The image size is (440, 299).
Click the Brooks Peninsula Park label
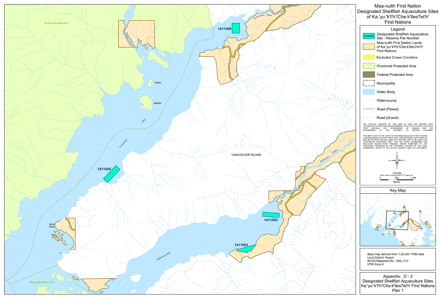coord(57,23)
